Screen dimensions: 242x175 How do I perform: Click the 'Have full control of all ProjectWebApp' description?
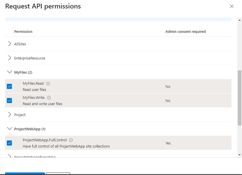pyautogui.click(x=66, y=146)
